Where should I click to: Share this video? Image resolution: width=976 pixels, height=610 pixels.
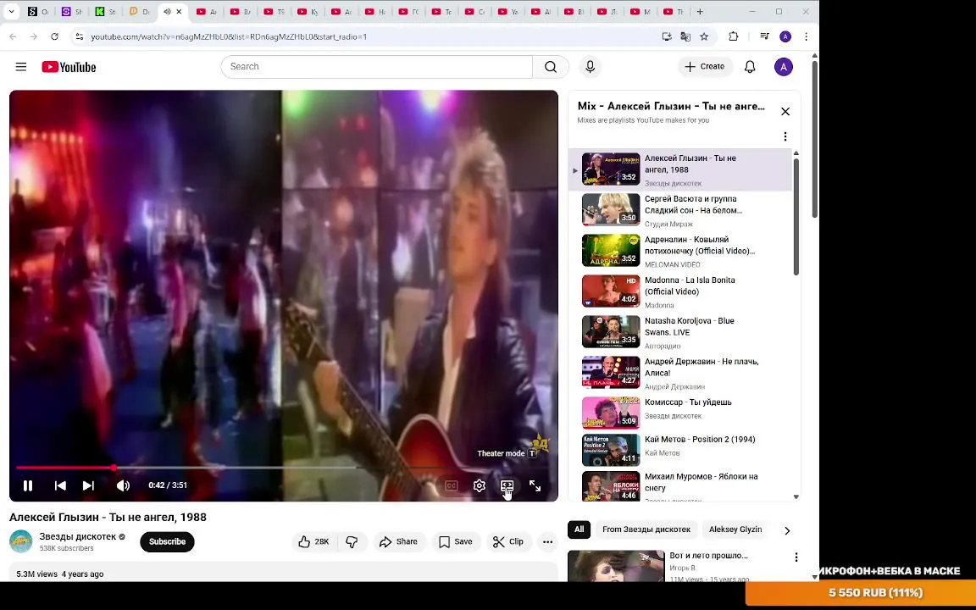(x=398, y=541)
